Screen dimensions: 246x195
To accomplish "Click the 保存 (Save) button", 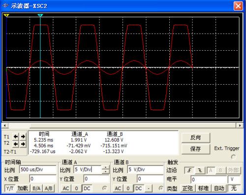I will point(196,149).
